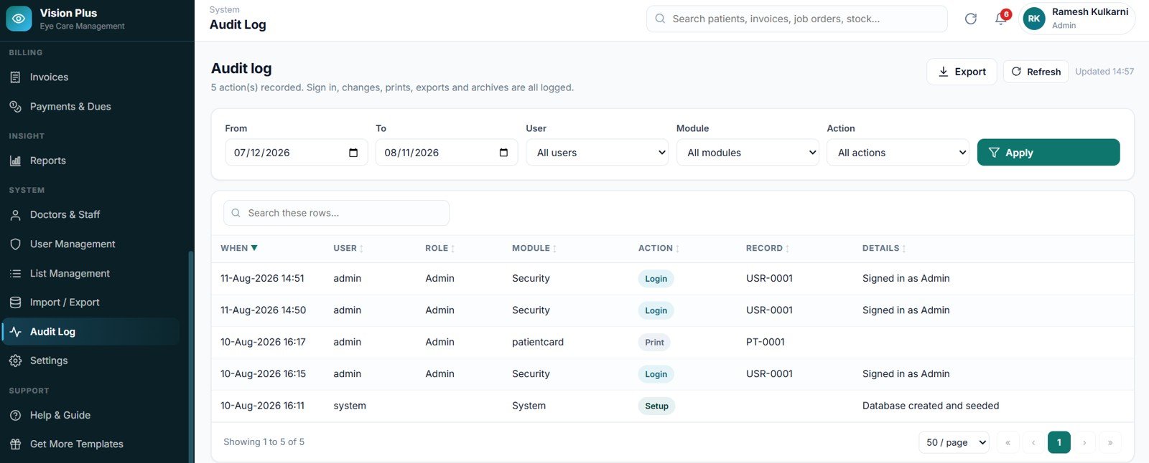Click the magnifier icon in row search
This screenshot has height=463, width=1149.
[x=236, y=213]
